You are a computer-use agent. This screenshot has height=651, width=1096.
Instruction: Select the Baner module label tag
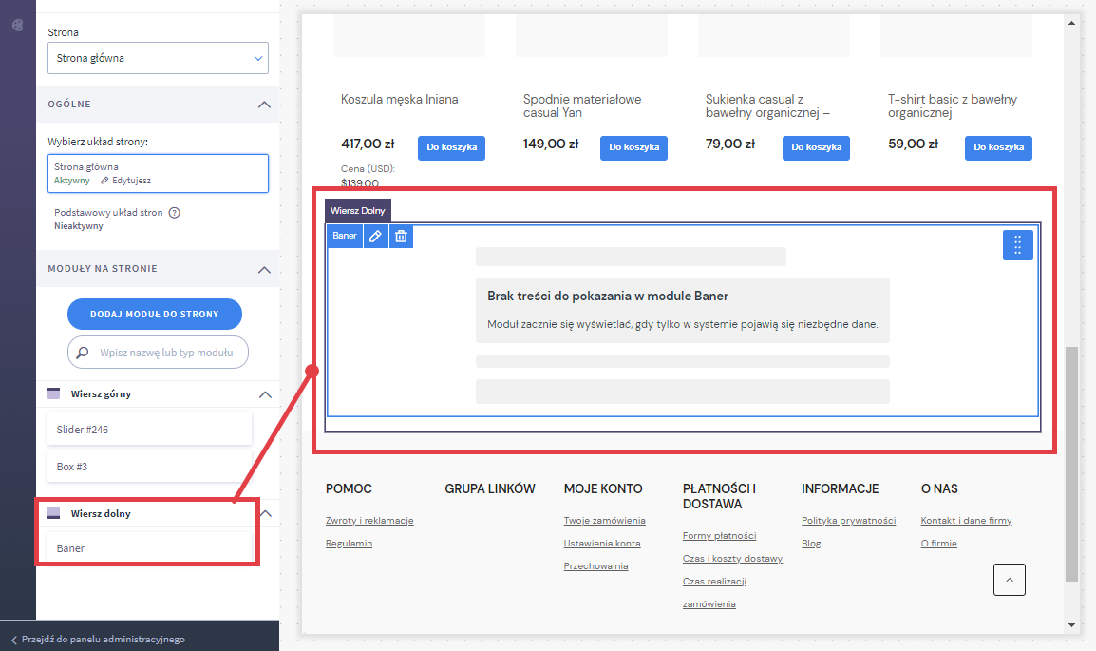[x=345, y=236]
